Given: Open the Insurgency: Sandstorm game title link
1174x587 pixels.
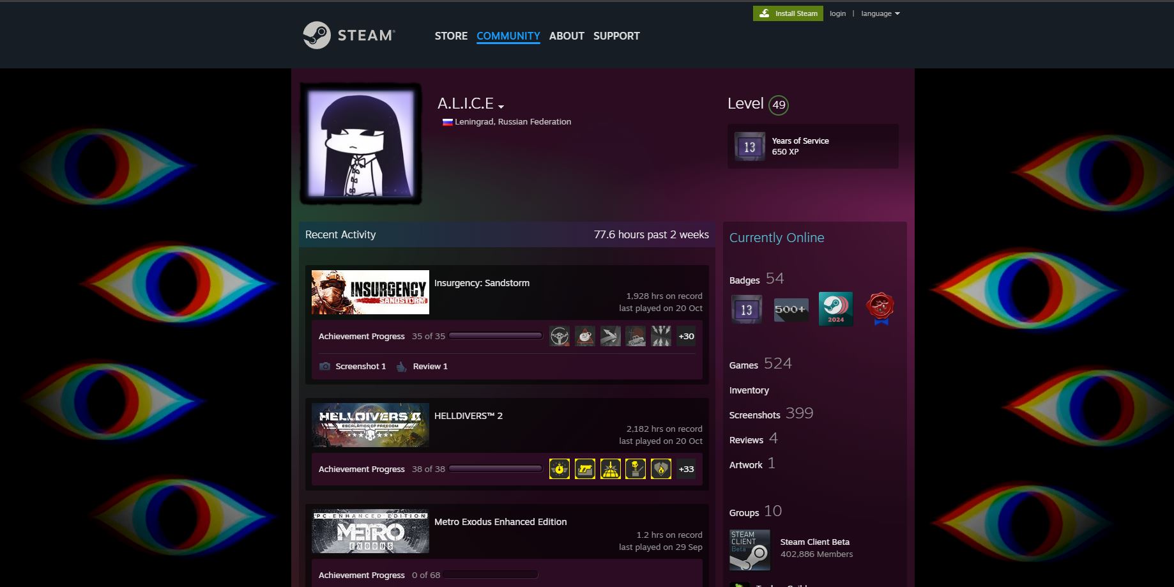Looking at the screenshot, I should 482,283.
